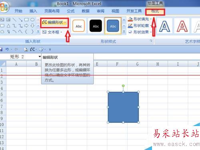
Task: Switch to the 公式 tab
Action: [71, 11]
